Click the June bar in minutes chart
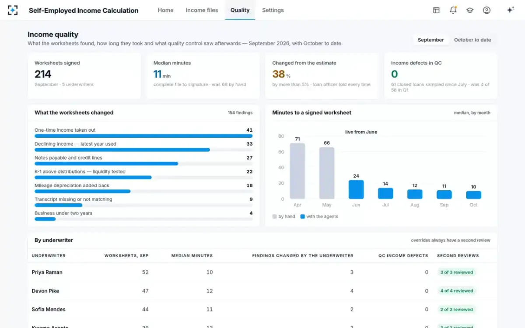 tap(356, 189)
